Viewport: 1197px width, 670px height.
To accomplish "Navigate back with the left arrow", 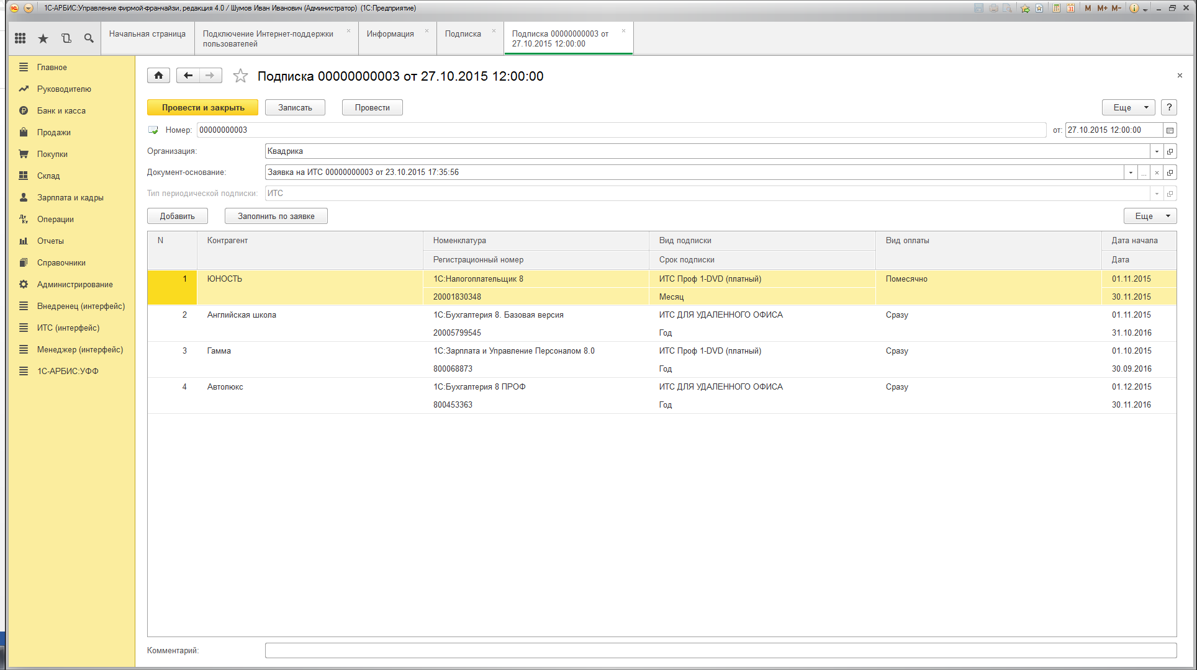I will tap(187, 76).
